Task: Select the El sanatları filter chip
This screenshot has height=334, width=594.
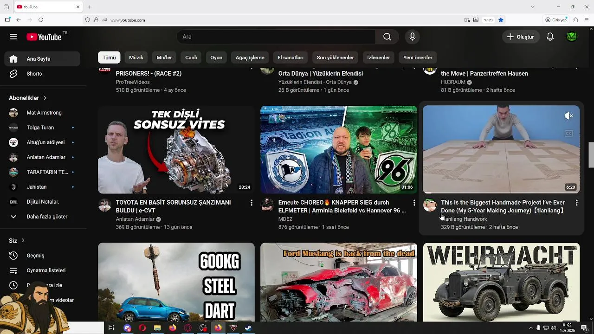Action: pyautogui.click(x=291, y=58)
